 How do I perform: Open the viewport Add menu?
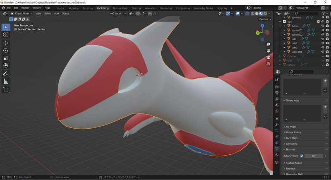click(56, 14)
